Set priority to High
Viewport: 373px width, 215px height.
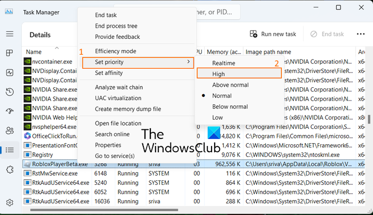(x=239, y=73)
